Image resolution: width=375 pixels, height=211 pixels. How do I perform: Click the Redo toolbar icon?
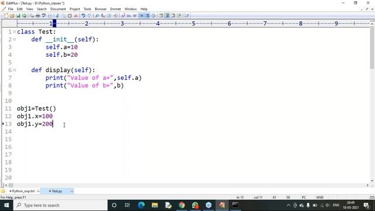pyautogui.click(x=89, y=16)
